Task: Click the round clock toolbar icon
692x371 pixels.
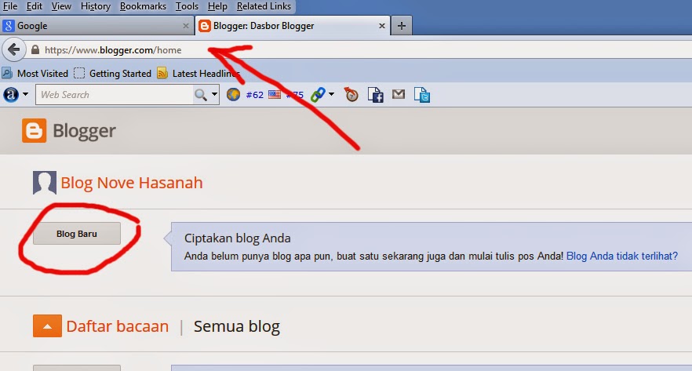Action: tap(351, 94)
